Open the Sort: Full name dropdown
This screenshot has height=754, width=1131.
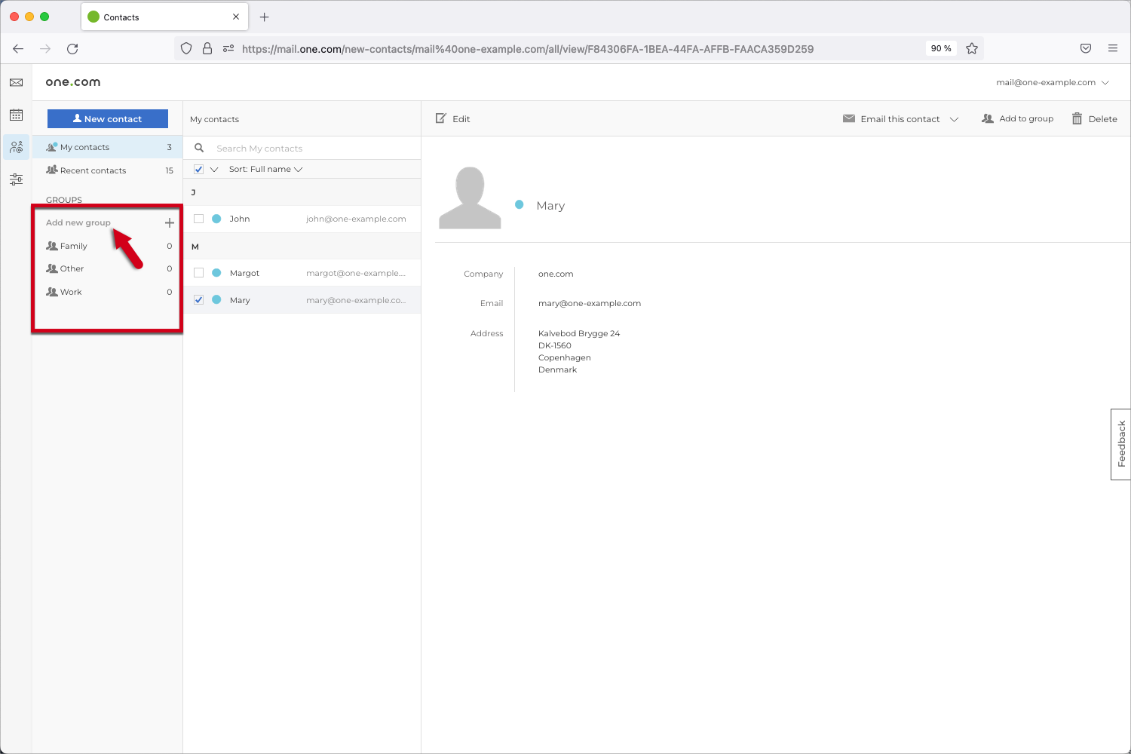265,169
